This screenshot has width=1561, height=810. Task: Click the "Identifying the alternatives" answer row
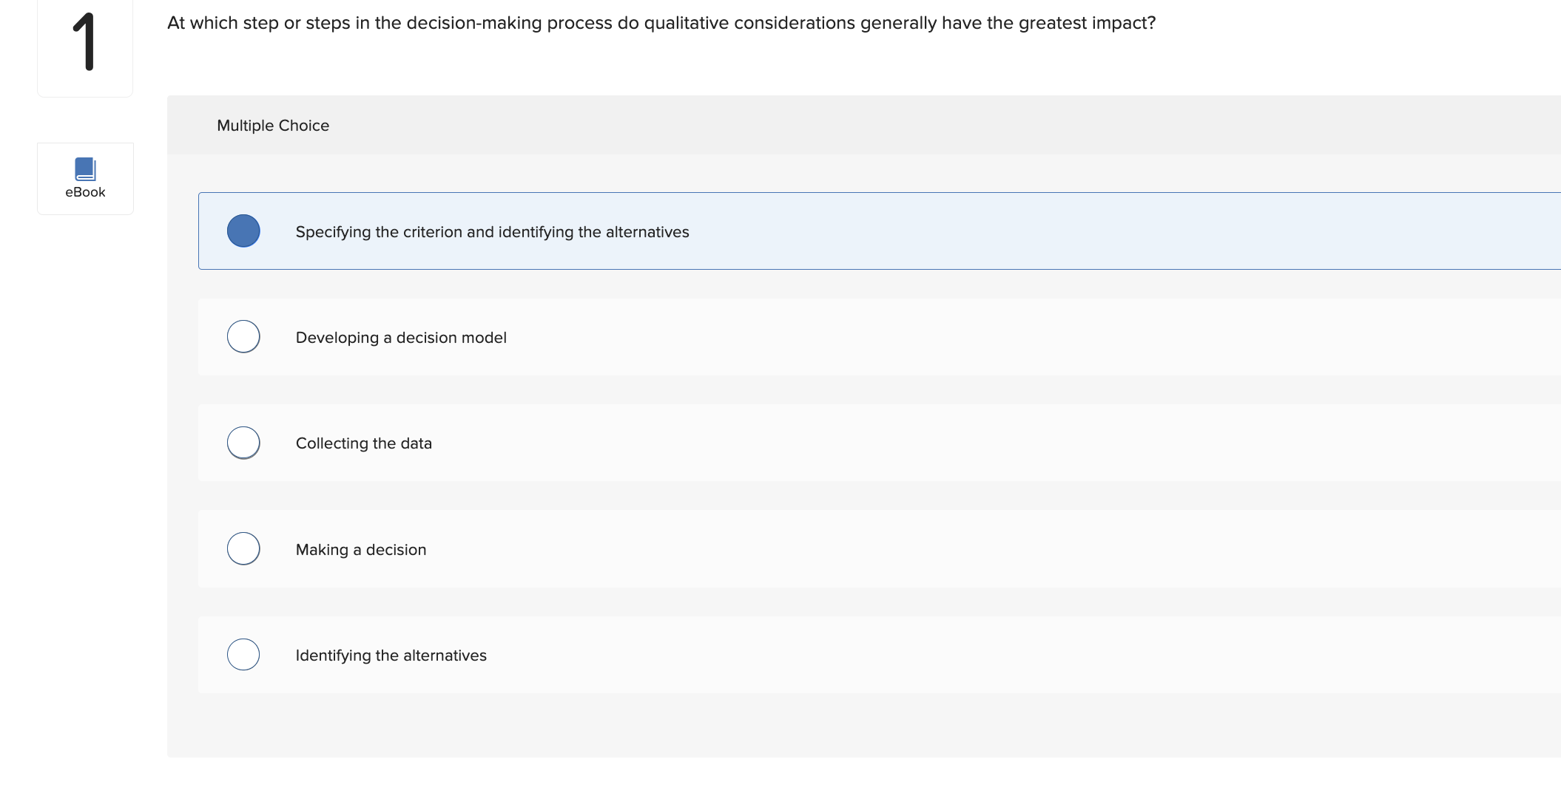tap(666, 654)
